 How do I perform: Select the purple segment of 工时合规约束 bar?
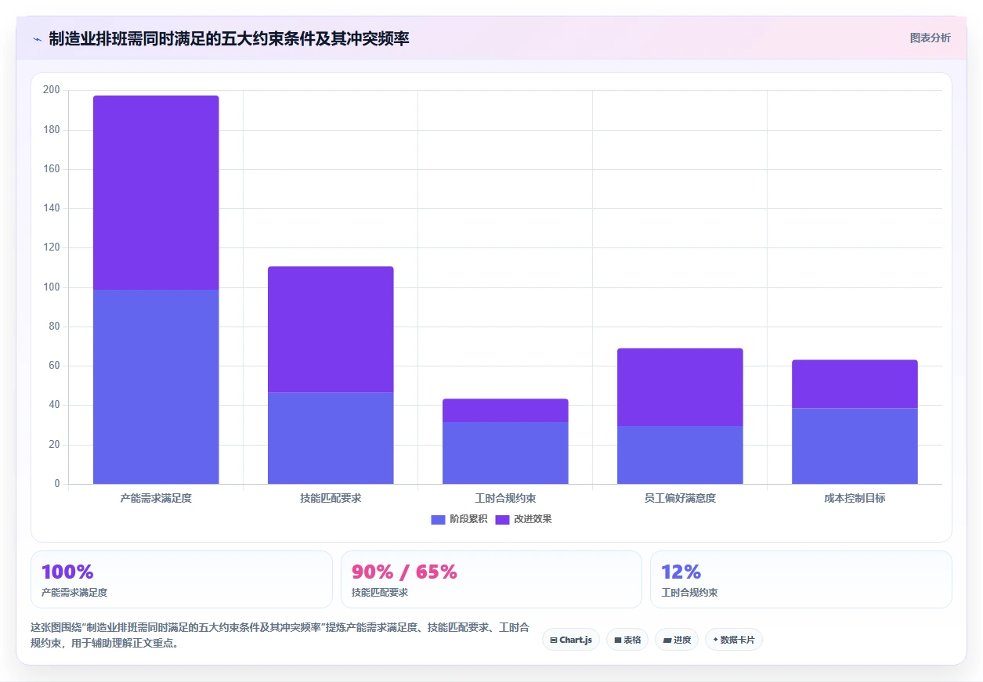click(505, 410)
